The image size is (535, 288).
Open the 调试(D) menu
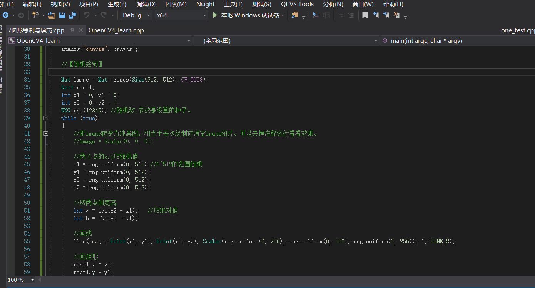(145, 4)
